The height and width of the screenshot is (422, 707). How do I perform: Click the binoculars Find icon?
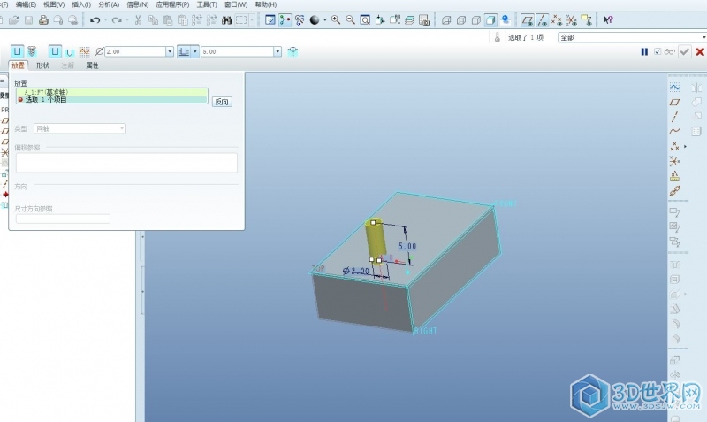click(226, 19)
